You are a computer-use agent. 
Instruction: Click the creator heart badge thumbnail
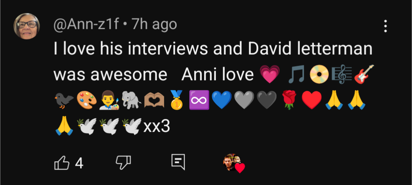234,163
